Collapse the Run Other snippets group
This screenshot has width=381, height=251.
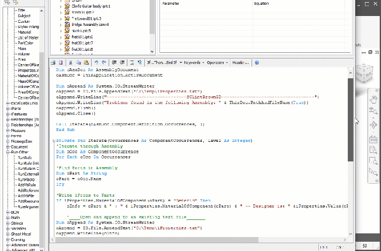tap(7, 152)
